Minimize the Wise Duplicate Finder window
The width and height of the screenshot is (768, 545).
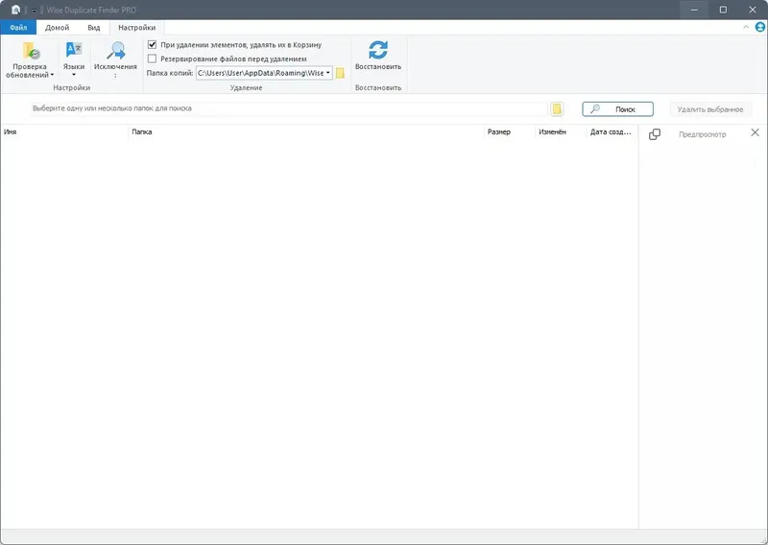tap(694, 10)
